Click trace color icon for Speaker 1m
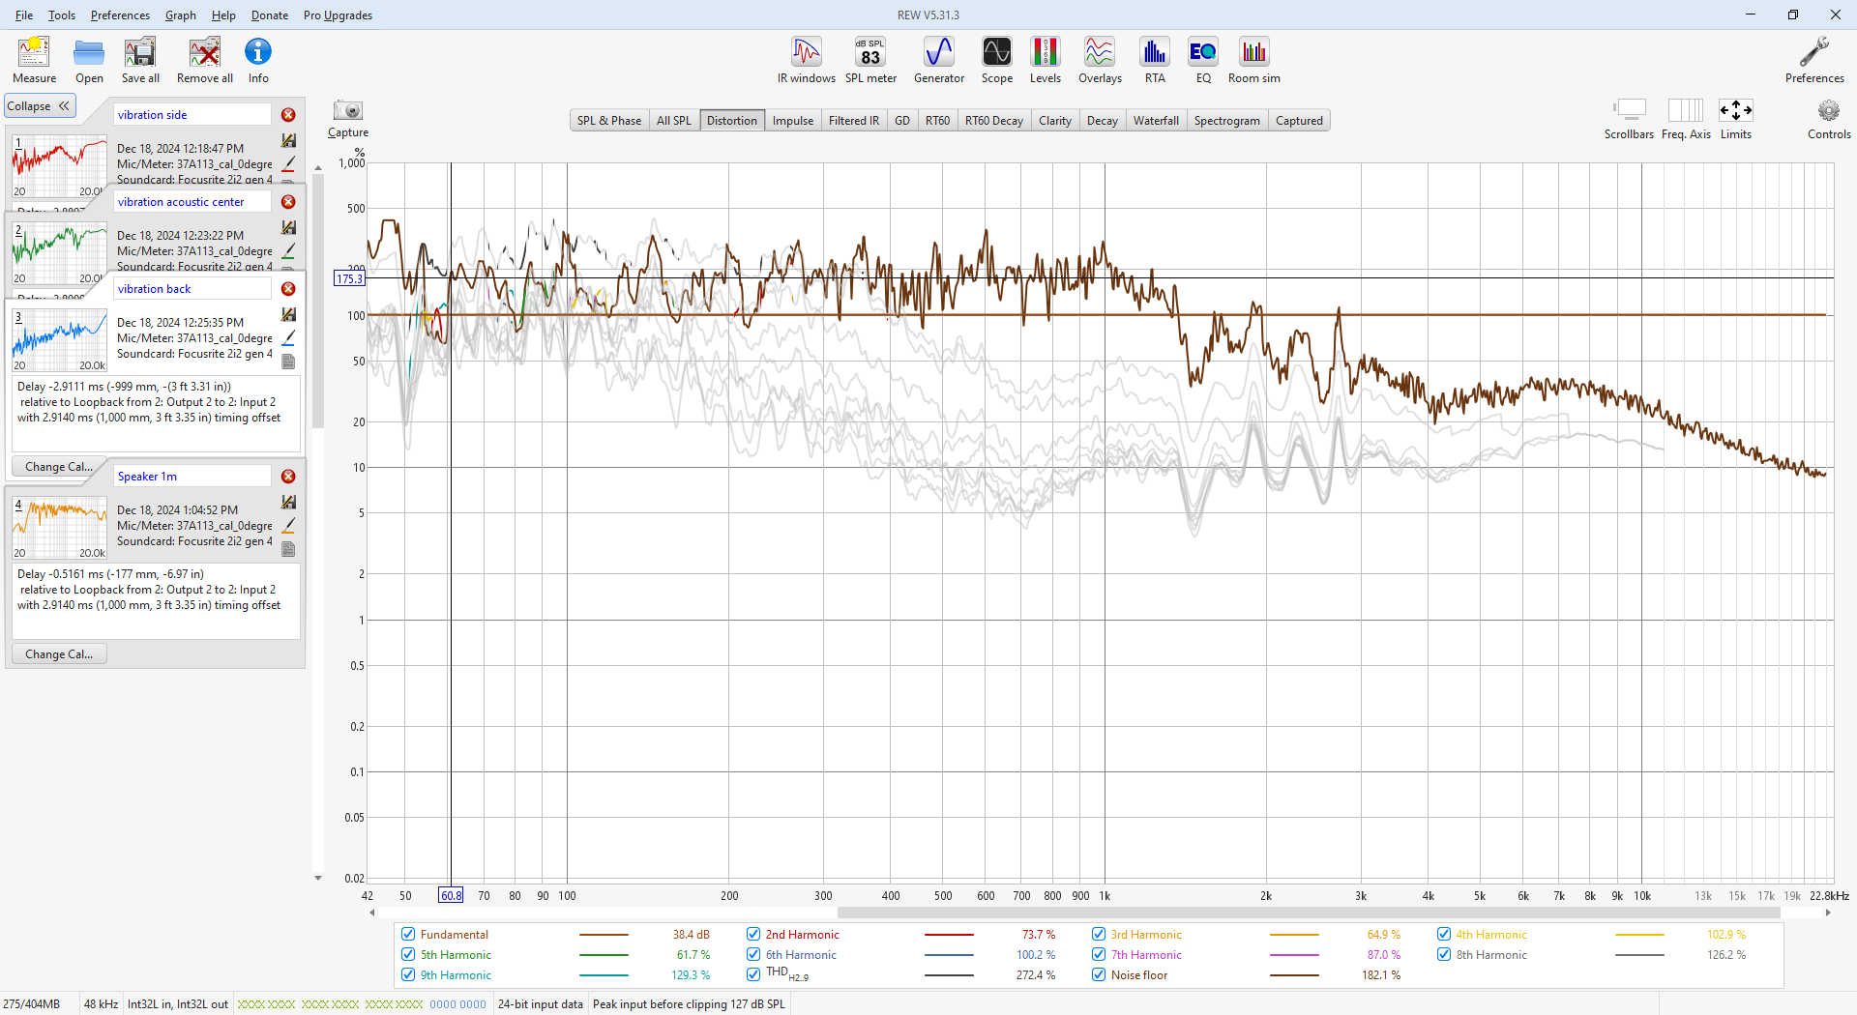The image size is (1857, 1015). point(288,525)
